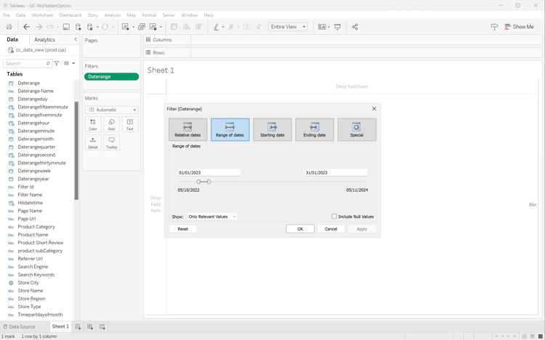Viewport: 545px width, 340px height.
Task: Select the Relative dates filter type
Action: coord(187,129)
